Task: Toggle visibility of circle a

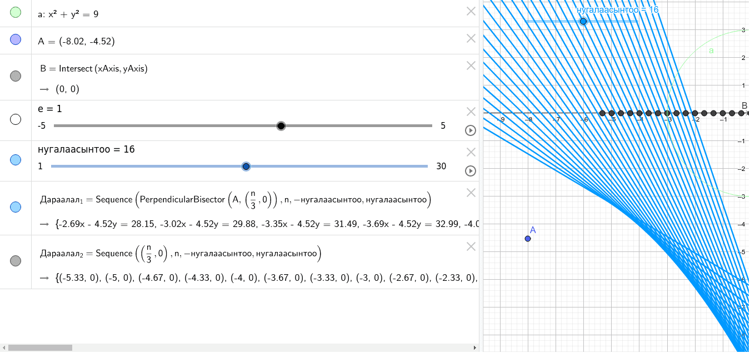Action: pos(16,12)
